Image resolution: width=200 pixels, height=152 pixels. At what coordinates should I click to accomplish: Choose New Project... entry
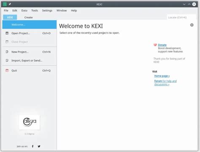pos(30,52)
